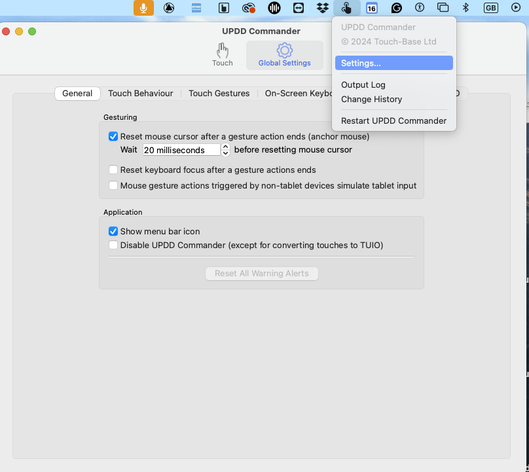Click the 20 milliseconds wait input field

pos(181,150)
